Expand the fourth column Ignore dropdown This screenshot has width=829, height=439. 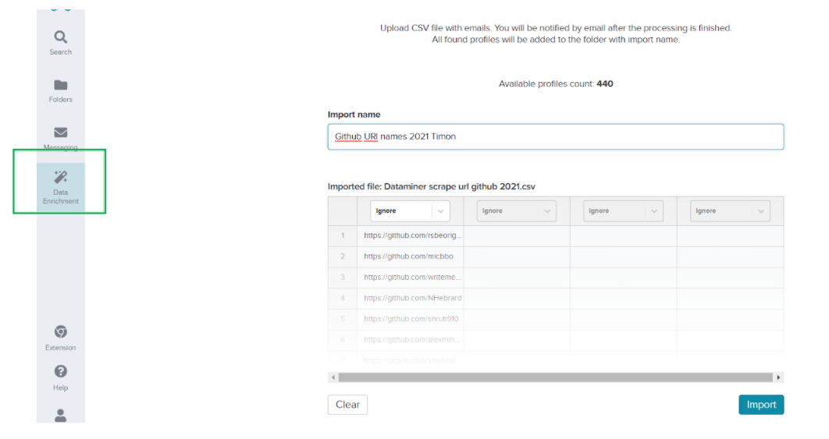(x=730, y=211)
